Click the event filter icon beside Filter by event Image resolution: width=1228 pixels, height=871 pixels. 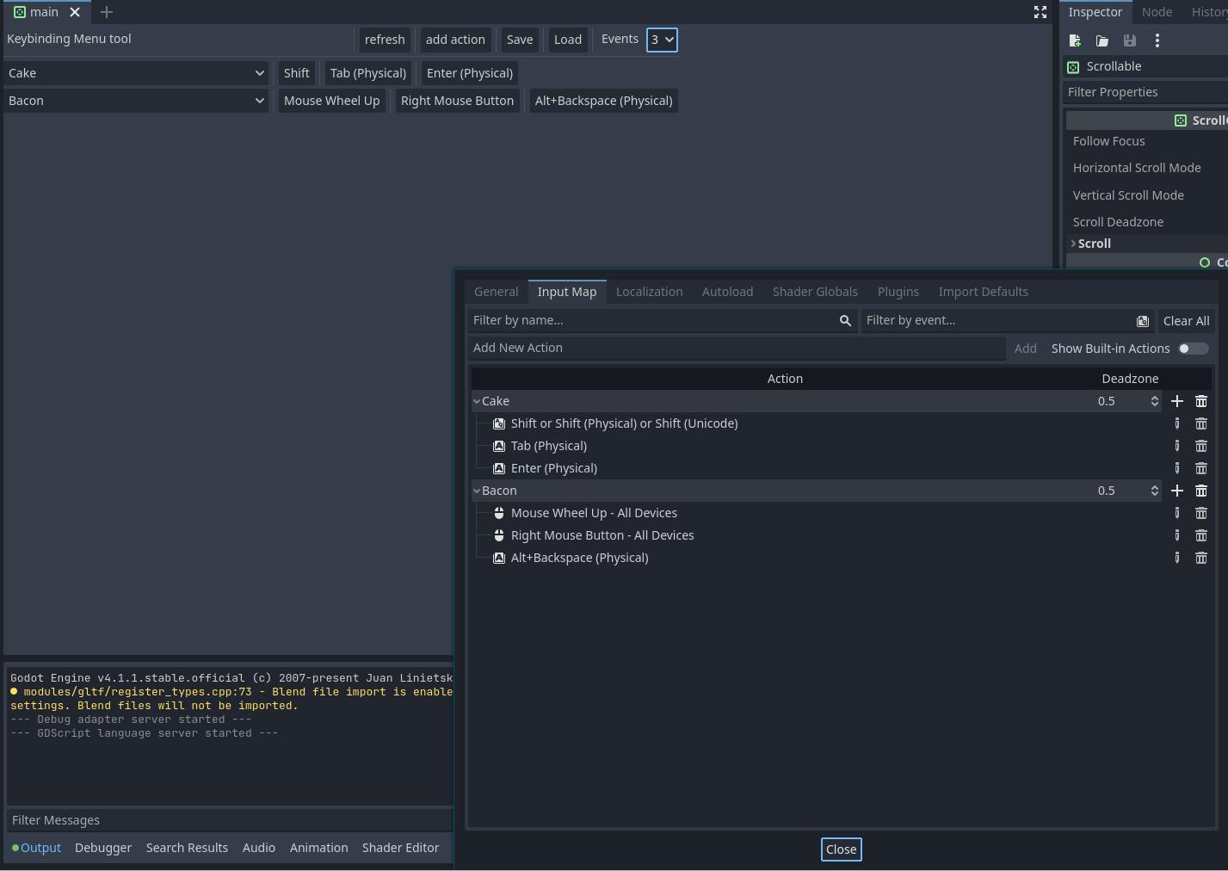click(1142, 320)
